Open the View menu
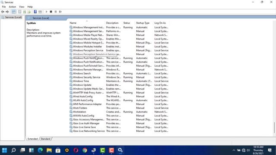 point(22,7)
